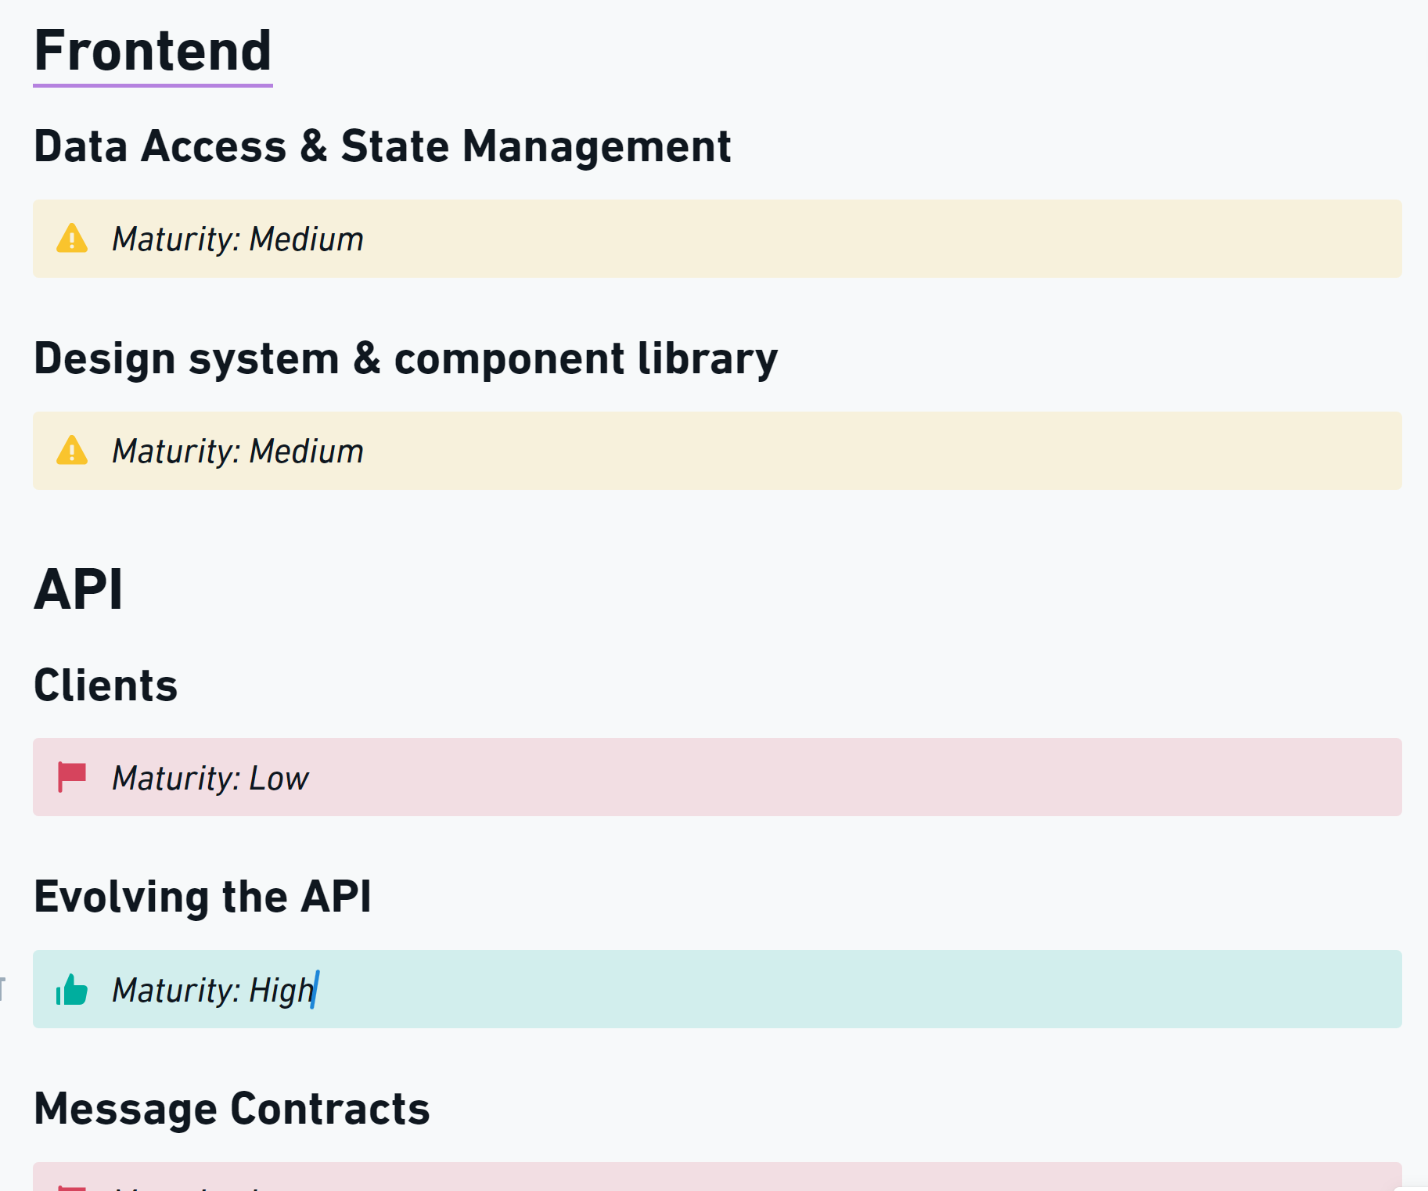Click the word Low in Clients callout
This screenshot has height=1191, width=1428.
(279, 779)
